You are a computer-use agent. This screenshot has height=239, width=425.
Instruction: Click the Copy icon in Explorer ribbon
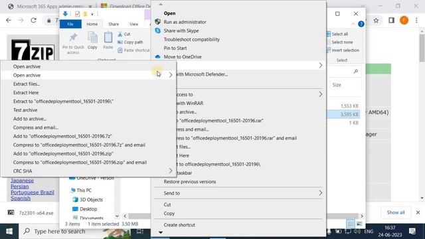[x=92, y=37]
